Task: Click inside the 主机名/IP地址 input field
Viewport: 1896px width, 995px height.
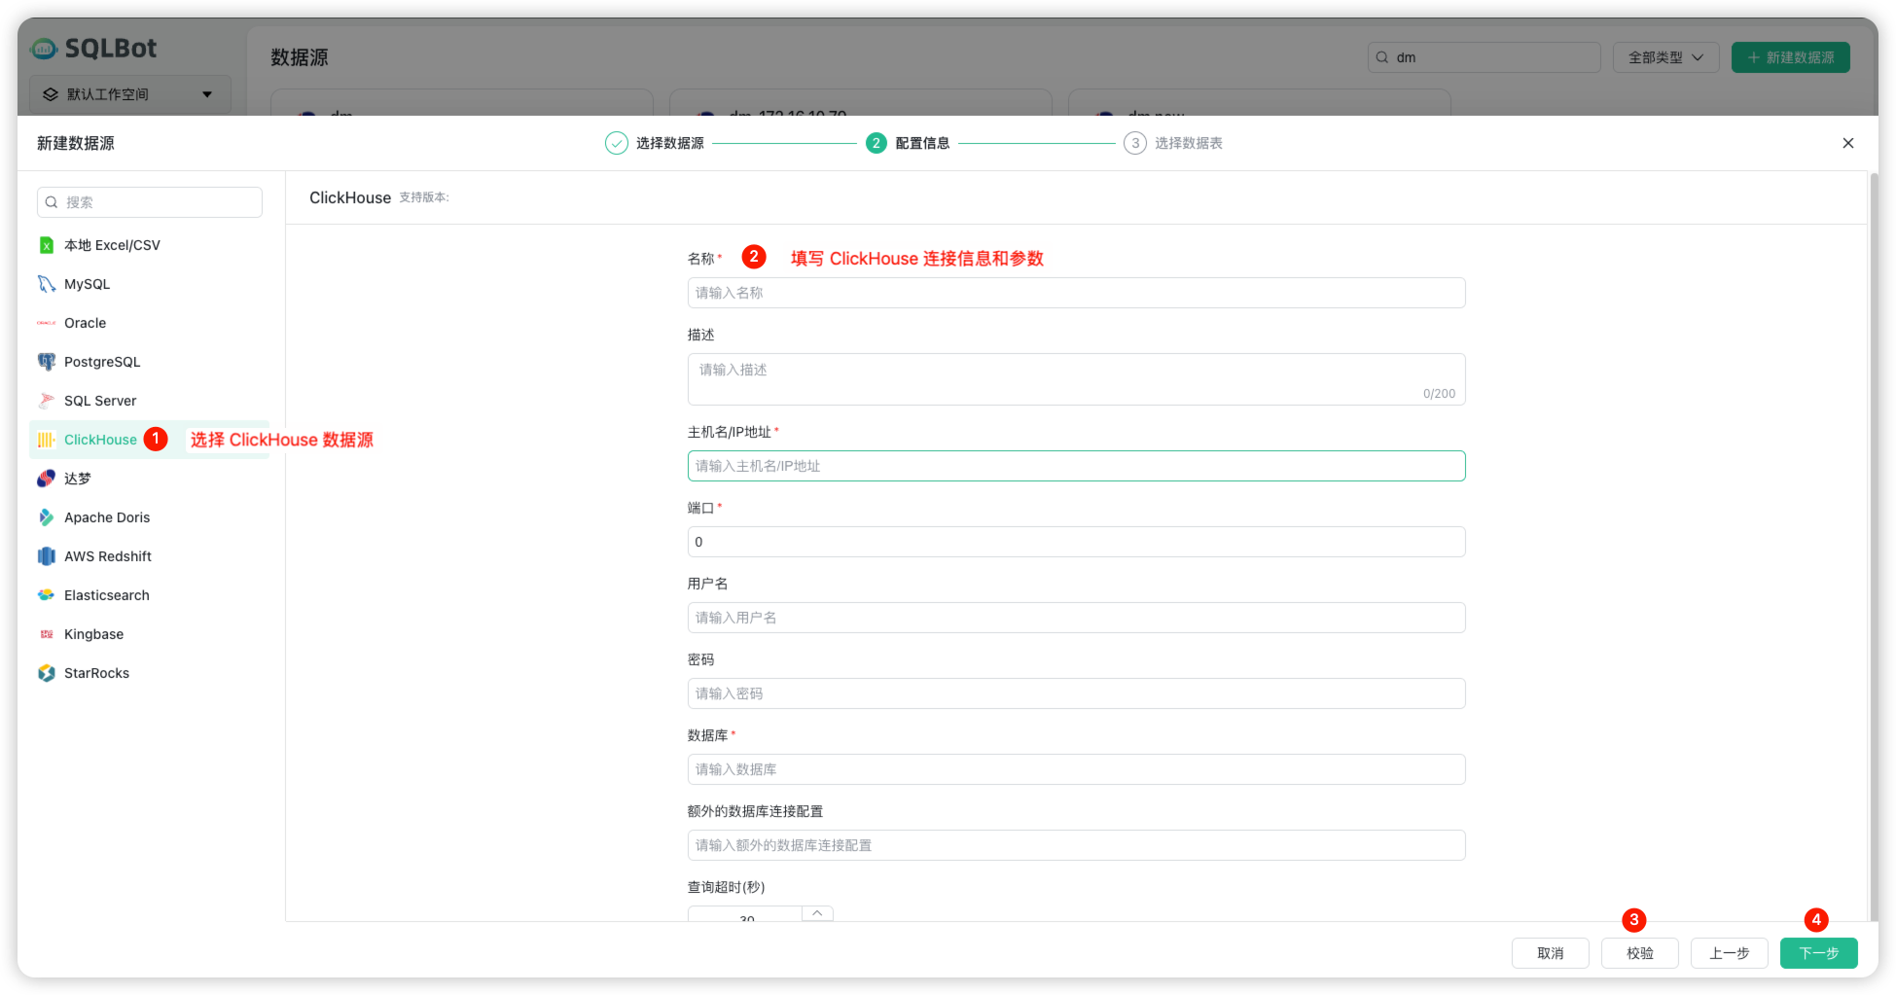Action: point(1075,466)
